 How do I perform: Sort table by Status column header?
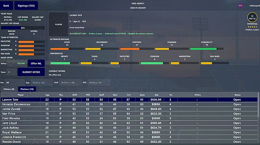[x=237, y=95]
